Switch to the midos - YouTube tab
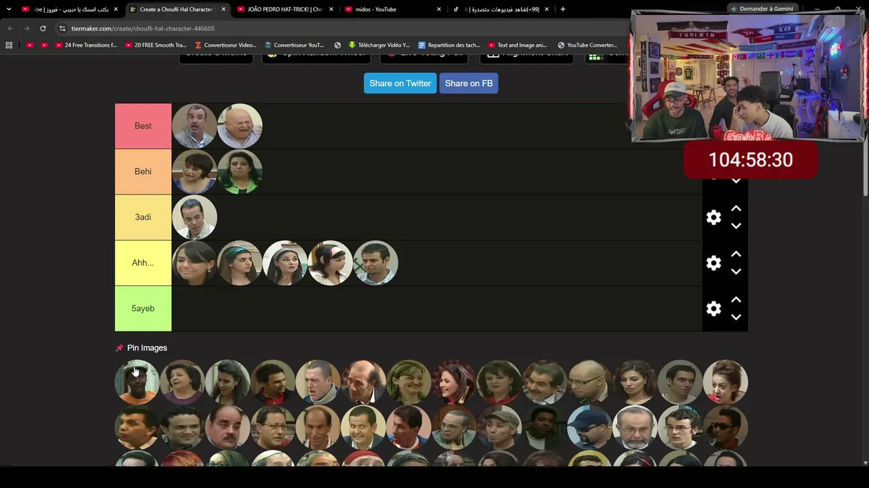 [392, 9]
